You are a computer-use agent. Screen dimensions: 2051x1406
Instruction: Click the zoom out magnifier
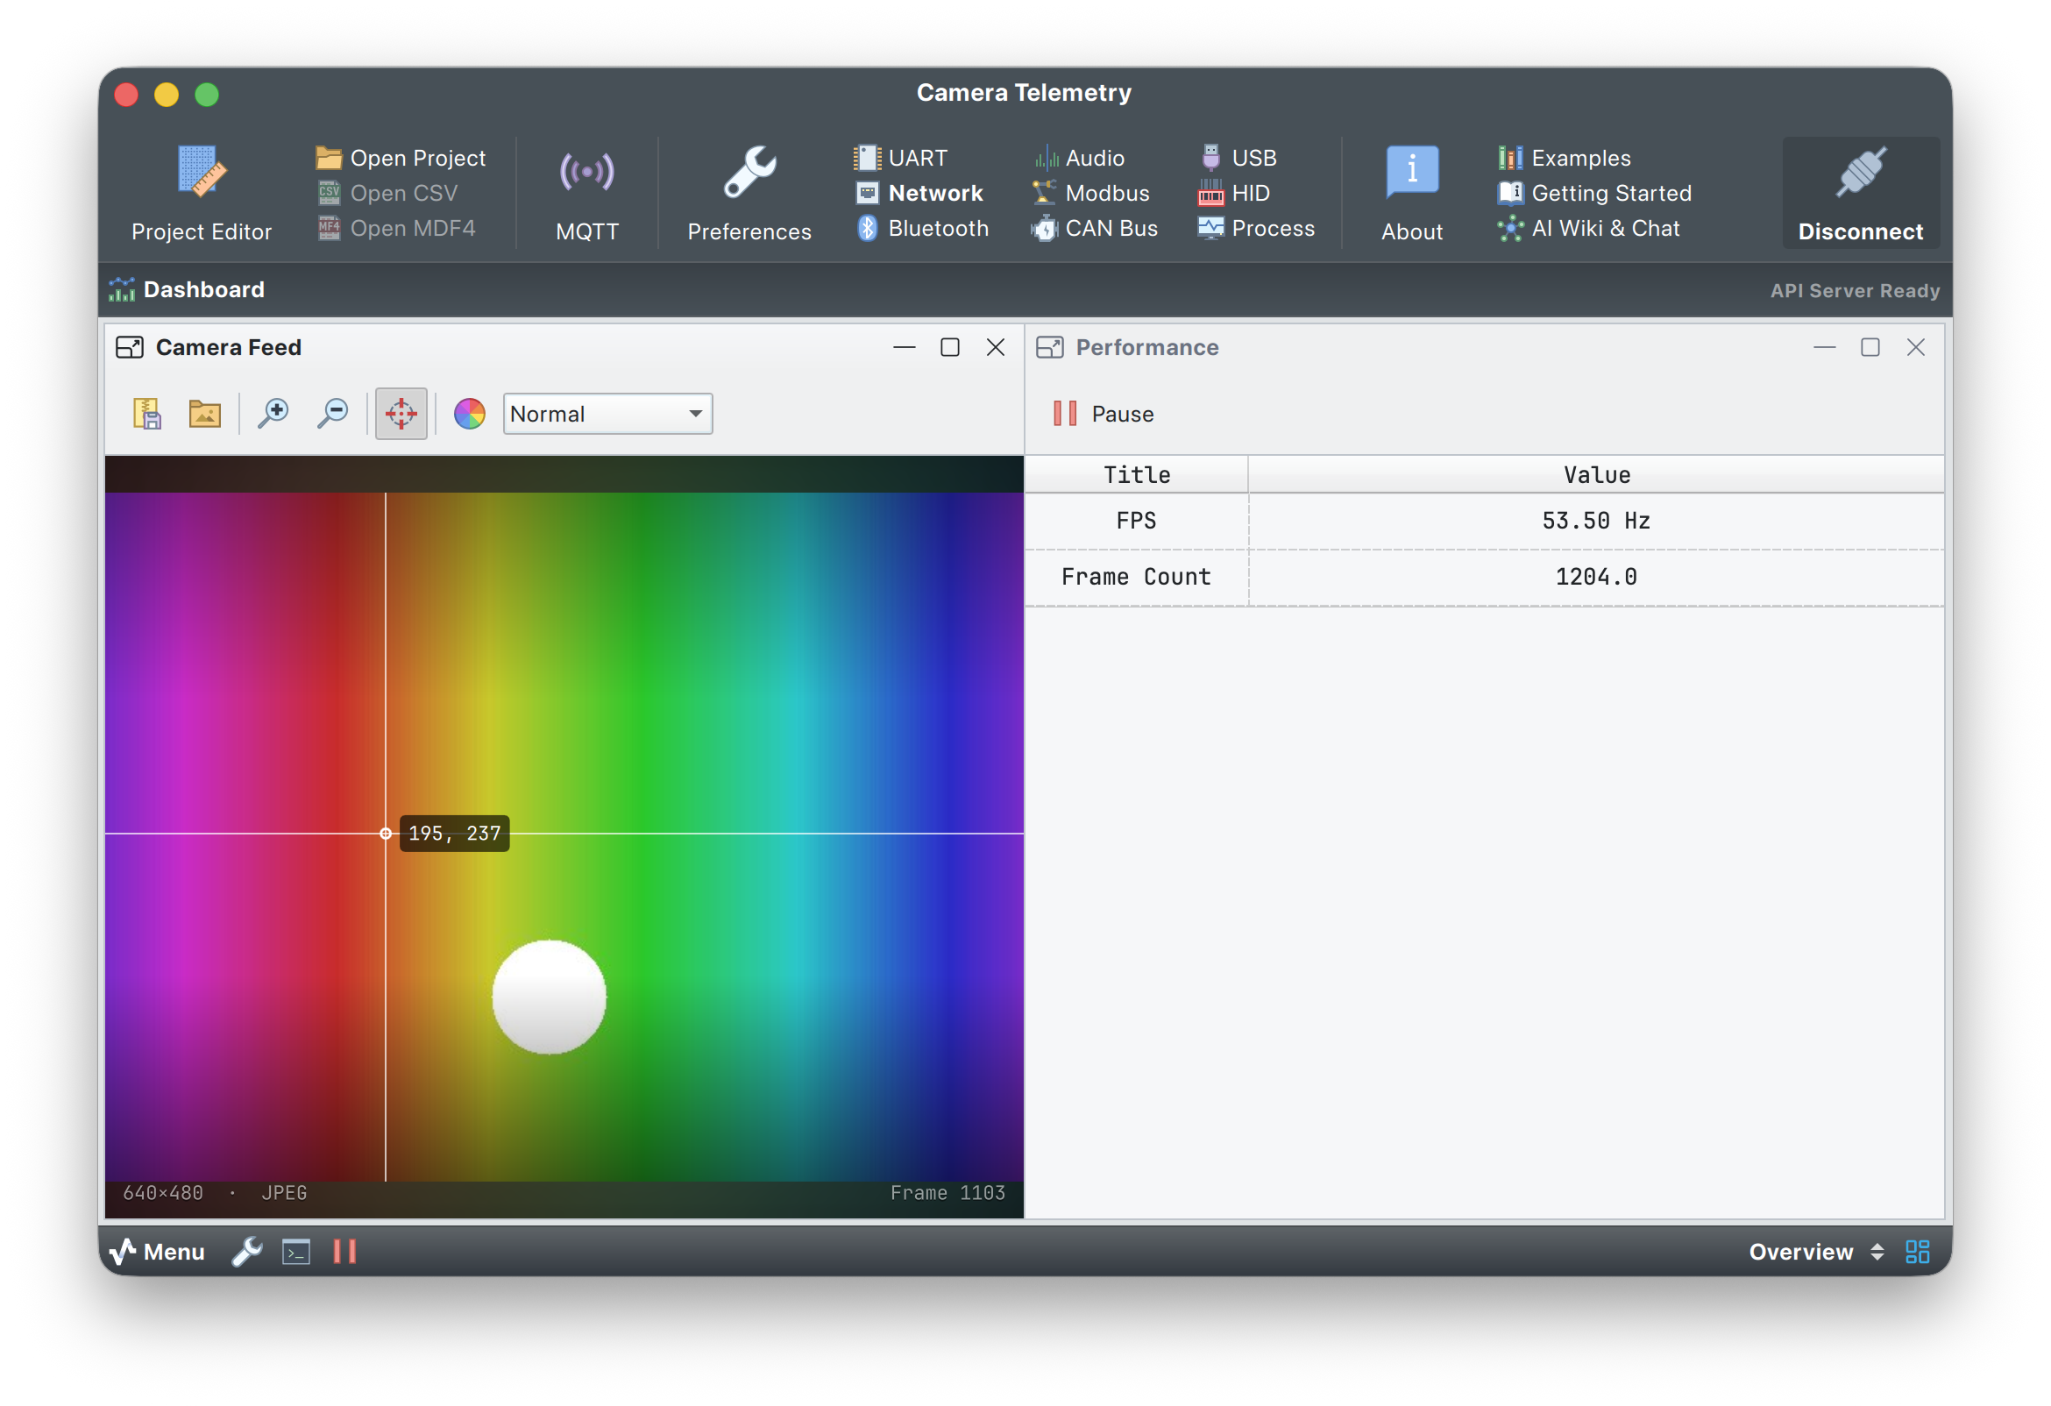coord(333,413)
